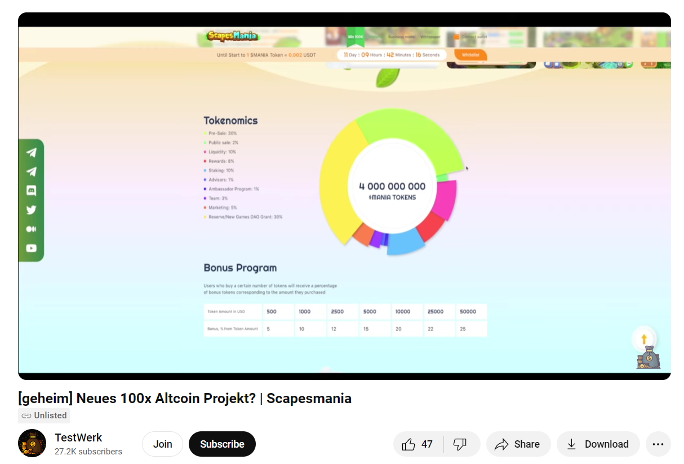Open the TestWerk channel name link
The width and height of the screenshot is (684, 464).
pos(78,438)
